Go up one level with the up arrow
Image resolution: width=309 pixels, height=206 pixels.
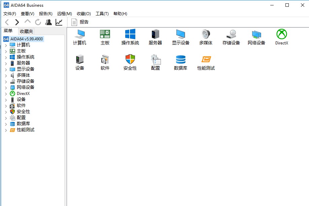point(28,21)
